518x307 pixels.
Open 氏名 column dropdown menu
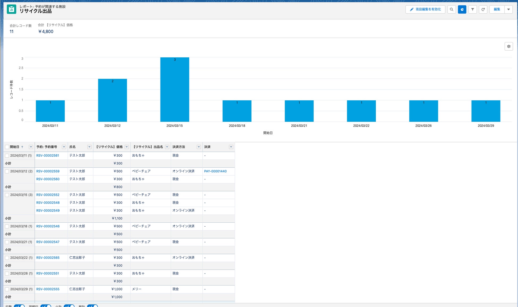coord(89,147)
